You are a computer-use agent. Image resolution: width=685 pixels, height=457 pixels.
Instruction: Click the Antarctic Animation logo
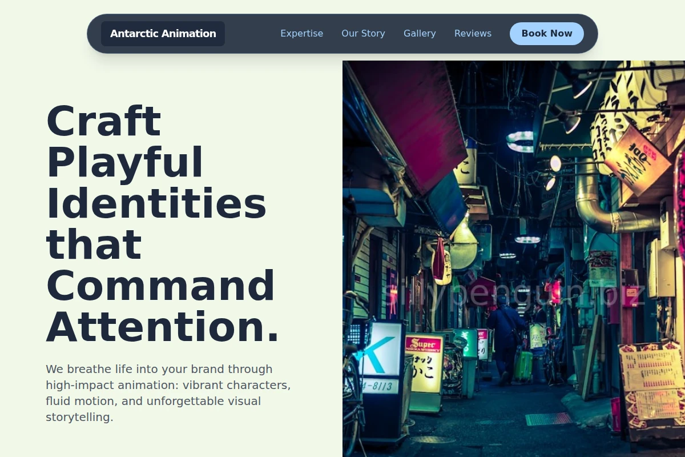163,34
